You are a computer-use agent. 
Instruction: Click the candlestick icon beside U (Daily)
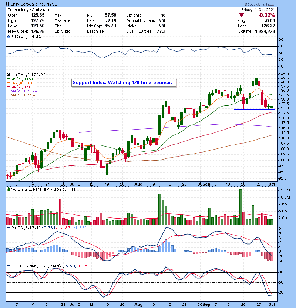9,75
